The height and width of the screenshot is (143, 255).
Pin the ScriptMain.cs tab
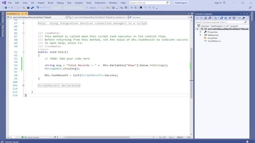[23, 14]
